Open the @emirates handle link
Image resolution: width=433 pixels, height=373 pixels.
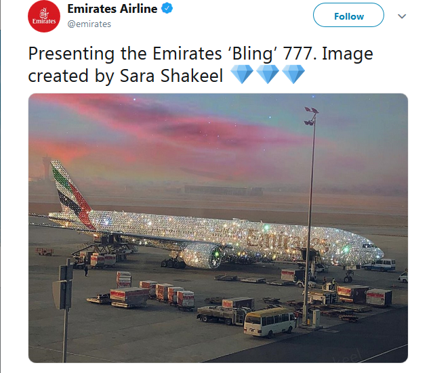89,24
